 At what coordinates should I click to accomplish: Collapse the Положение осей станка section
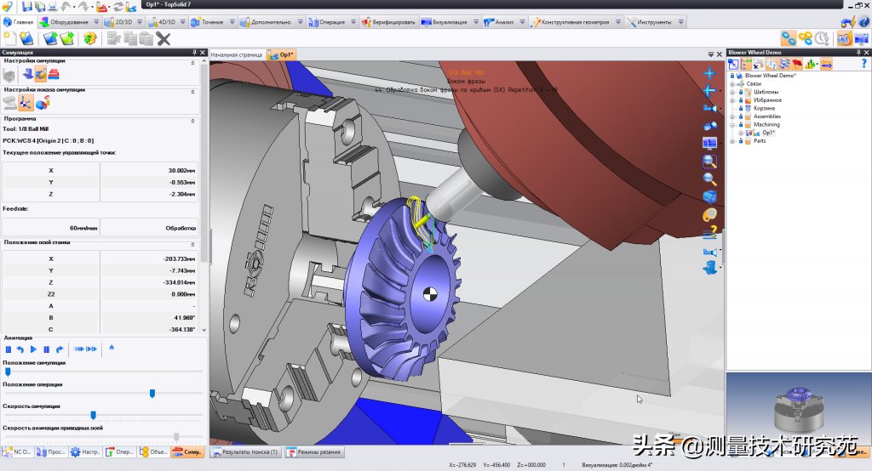[x=193, y=244]
